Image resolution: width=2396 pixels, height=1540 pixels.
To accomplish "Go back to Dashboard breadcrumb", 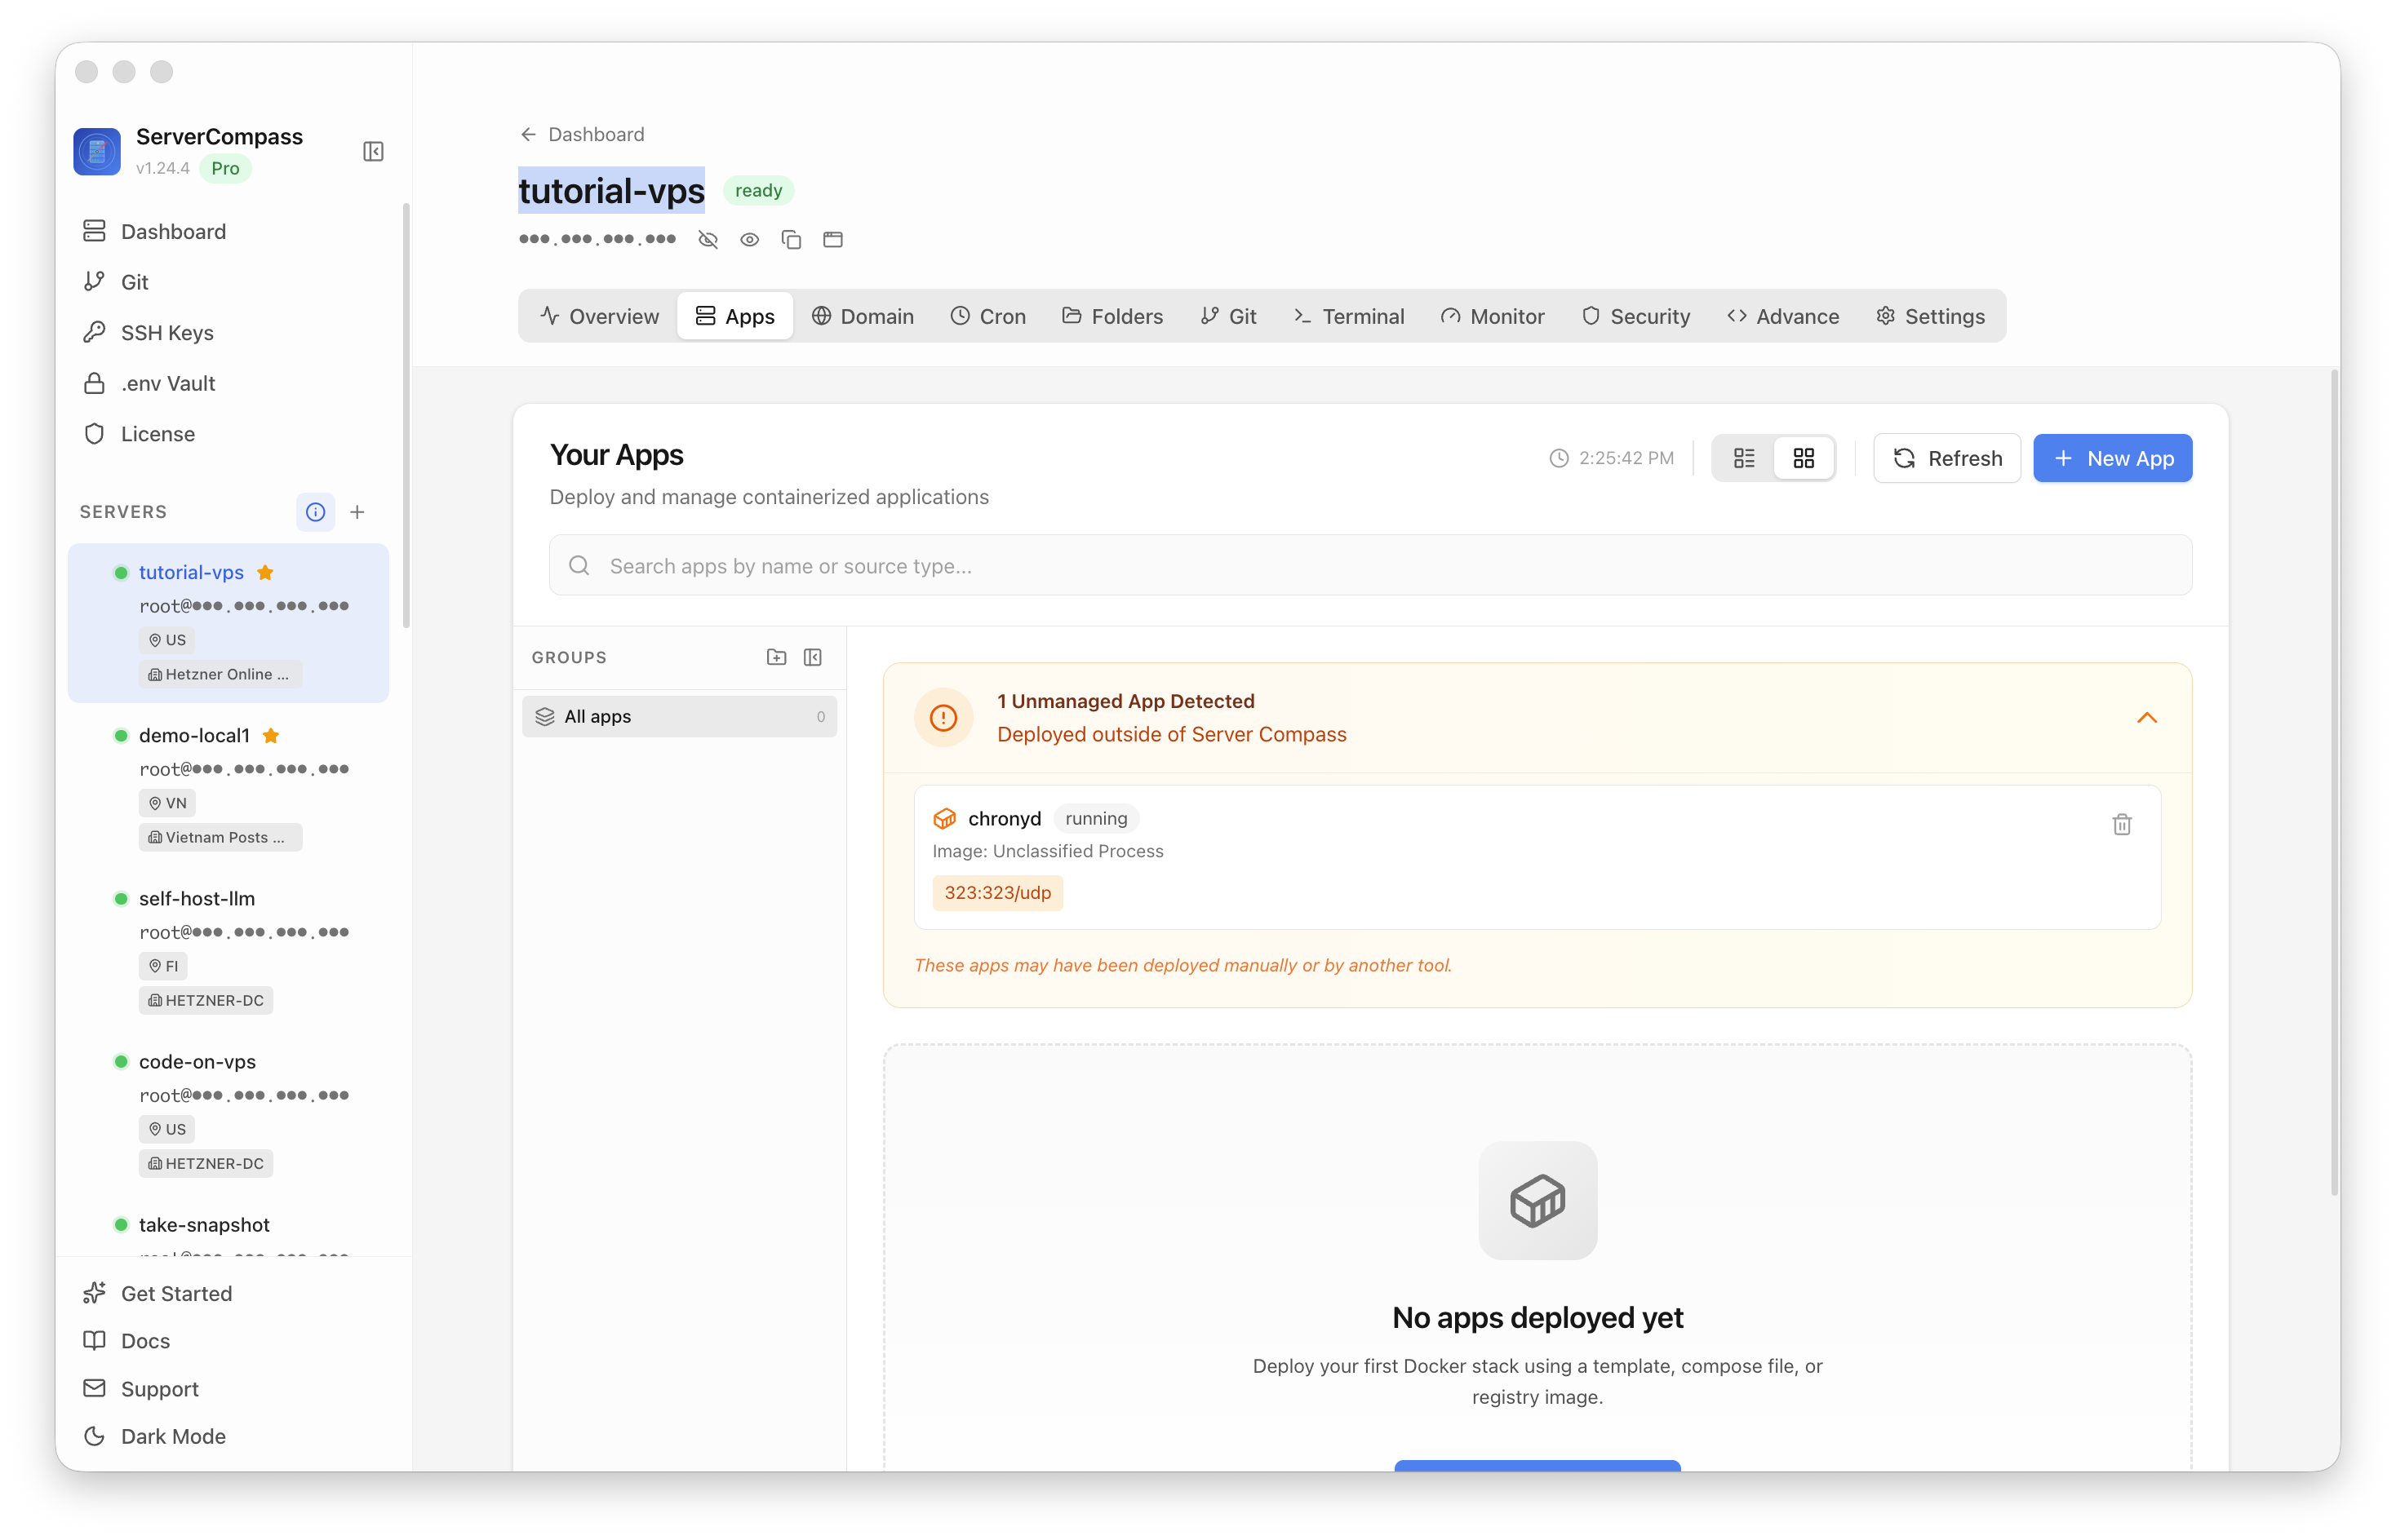I will point(581,134).
